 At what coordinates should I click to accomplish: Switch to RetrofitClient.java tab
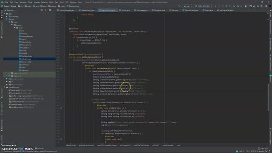[x=190, y=10]
